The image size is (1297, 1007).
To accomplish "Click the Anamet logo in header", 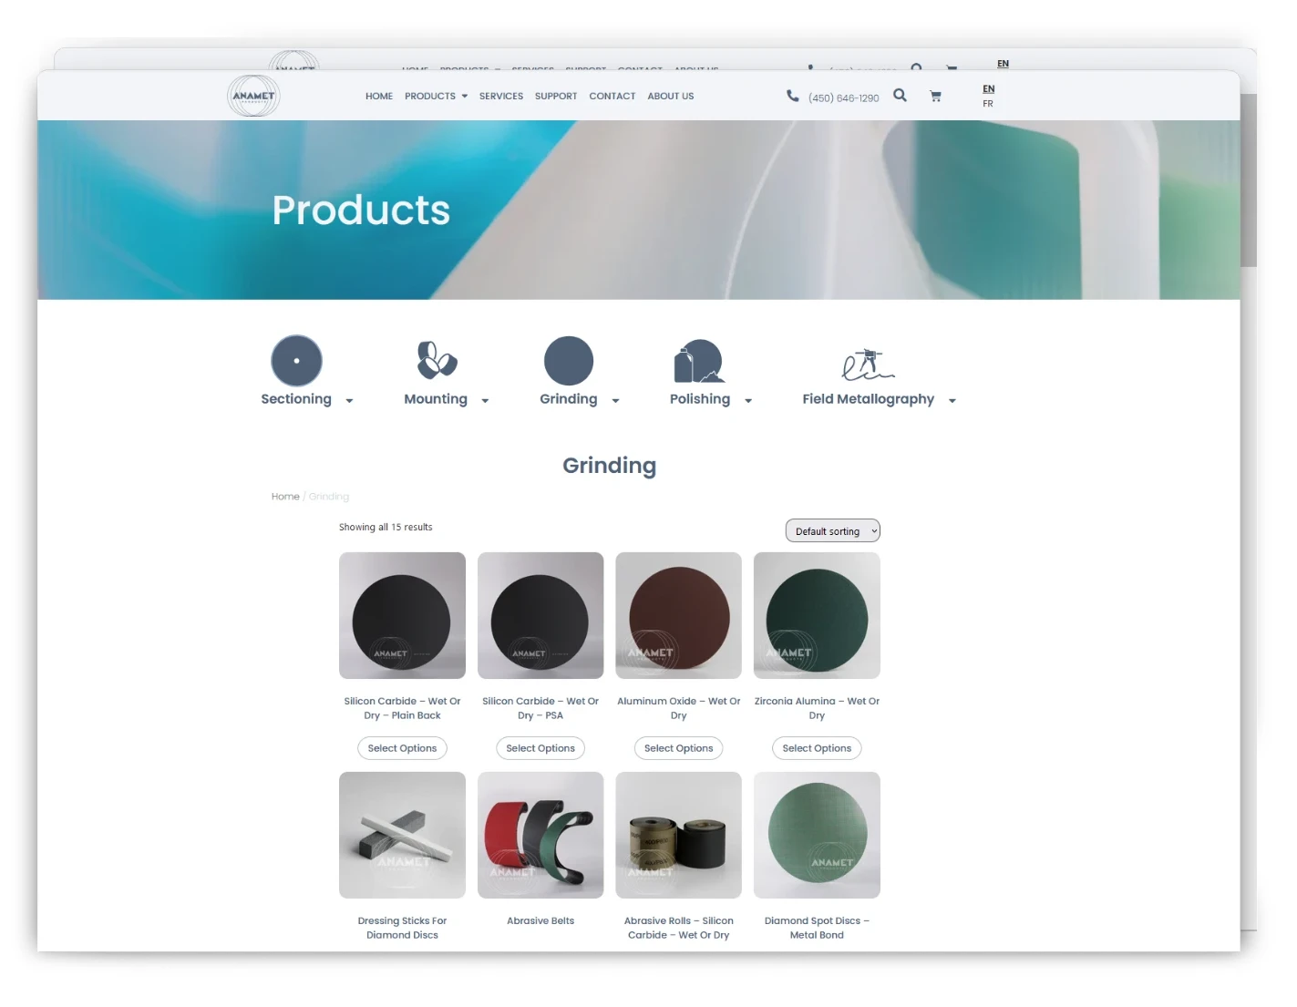I will coord(253,96).
